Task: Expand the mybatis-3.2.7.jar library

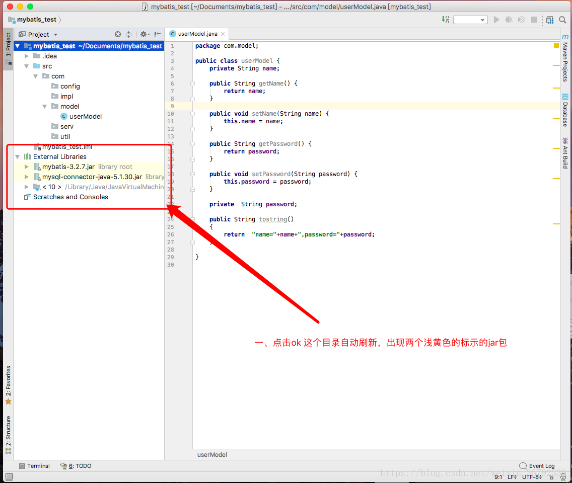Action: 27,167
